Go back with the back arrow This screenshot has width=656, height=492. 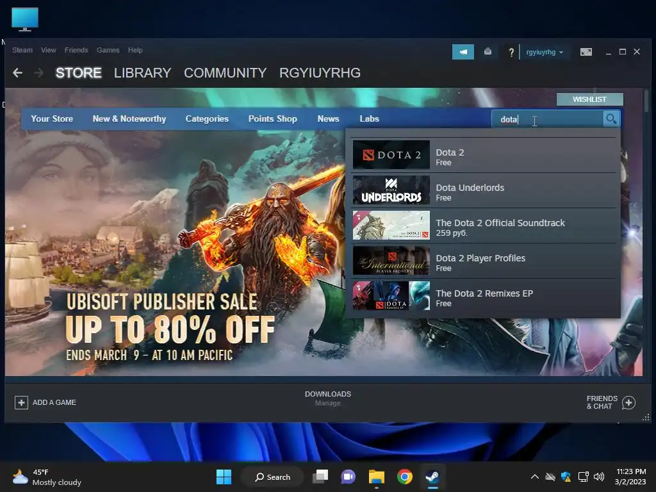tap(17, 73)
